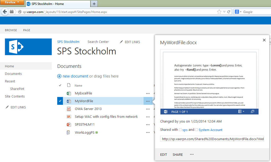This screenshot has height=162, width=271.
Task: Click the new document link
Action: 75,76
